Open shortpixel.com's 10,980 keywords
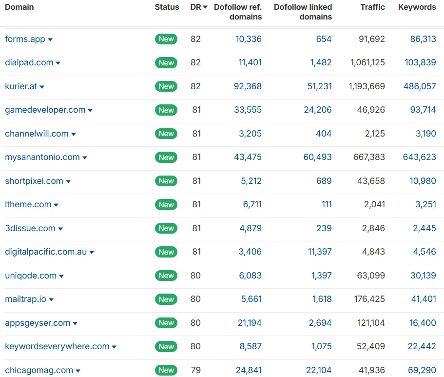This screenshot has width=444, height=377. click(423, 181)
